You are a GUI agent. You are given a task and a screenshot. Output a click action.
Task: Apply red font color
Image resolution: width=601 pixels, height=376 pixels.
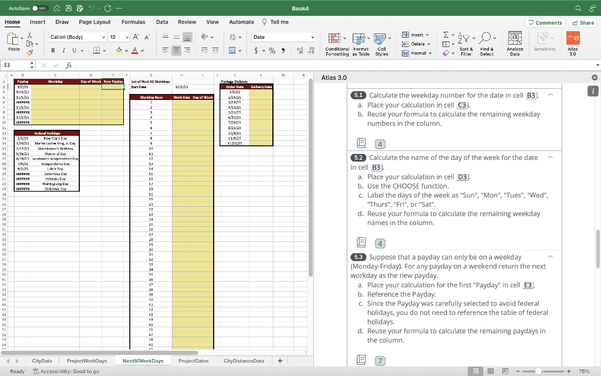click(134, 51)
